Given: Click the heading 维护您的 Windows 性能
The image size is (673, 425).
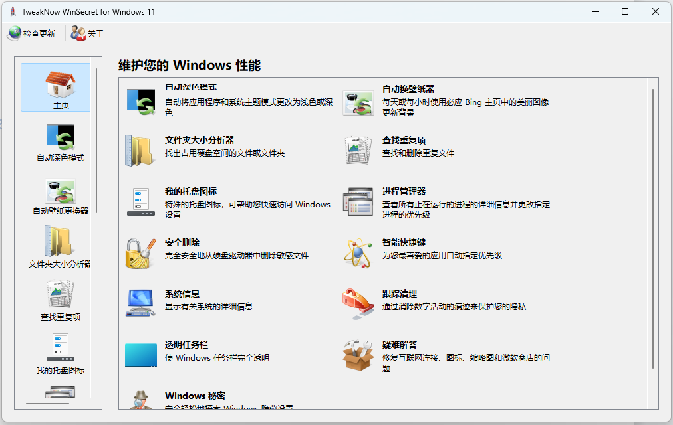Looking at the screenshot, I should pos(190,65).
